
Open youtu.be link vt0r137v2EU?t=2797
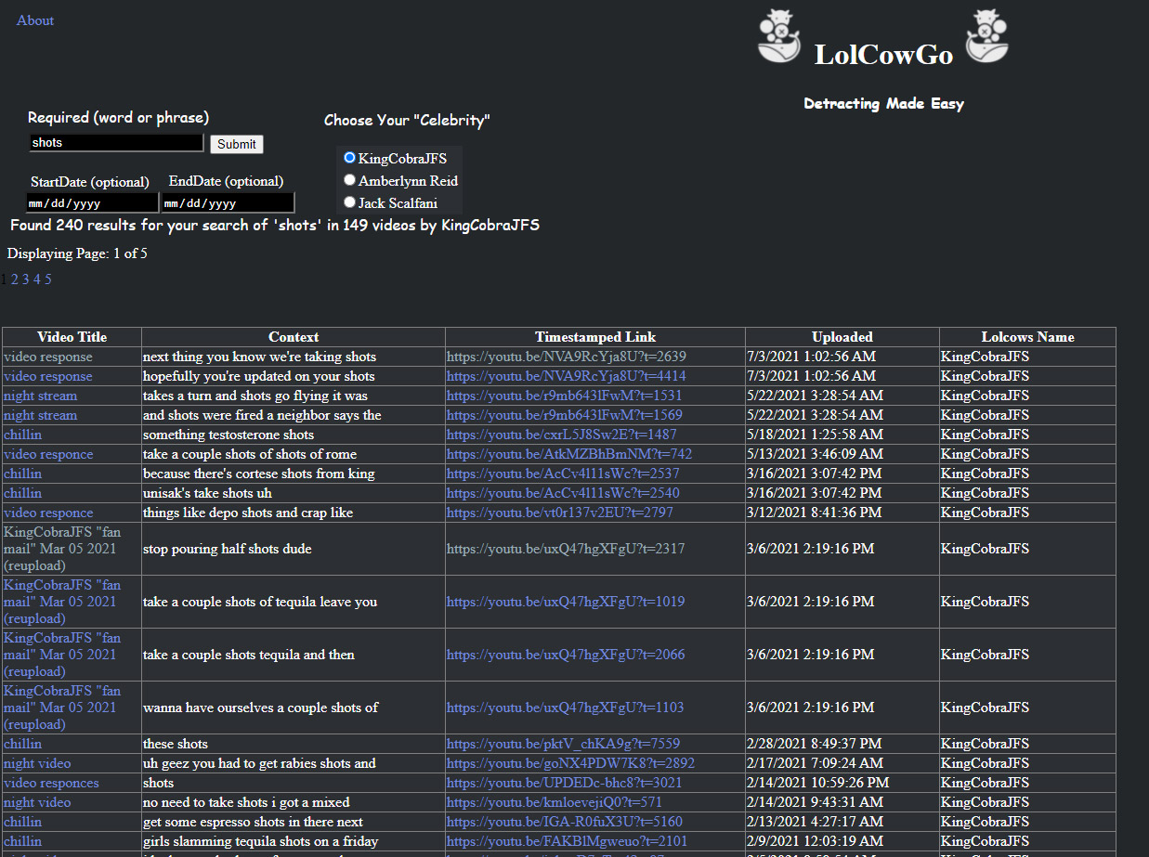coord(560,513)
